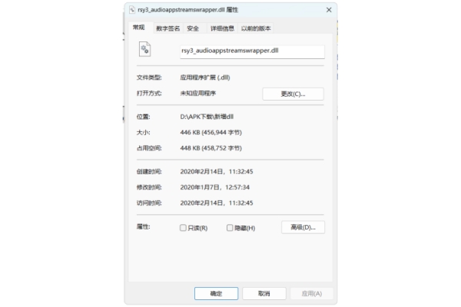This screenshot has width=461, height=307.
Task: Close the properties dialog with X
Action: click(329, 10)
